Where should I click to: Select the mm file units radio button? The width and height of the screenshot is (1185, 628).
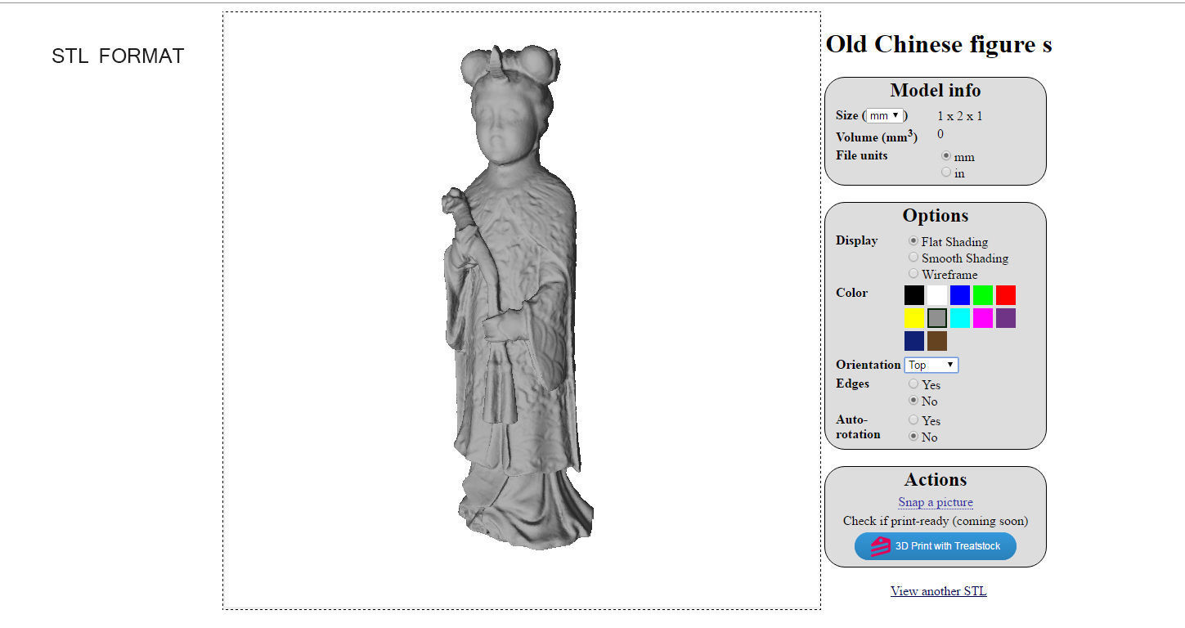tap(946, 155)
